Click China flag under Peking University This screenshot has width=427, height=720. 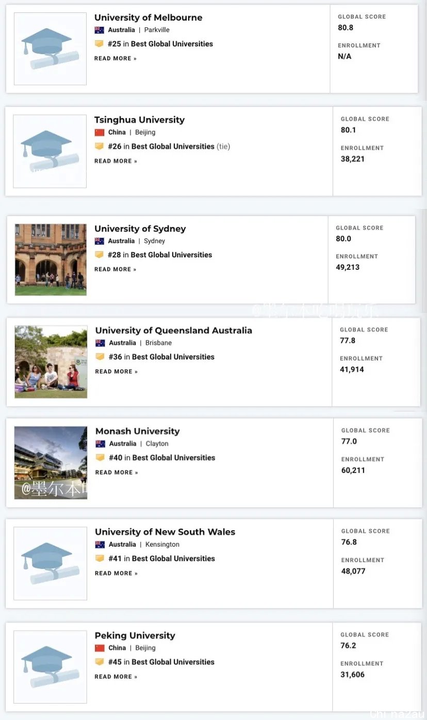[x=100, y=648]
